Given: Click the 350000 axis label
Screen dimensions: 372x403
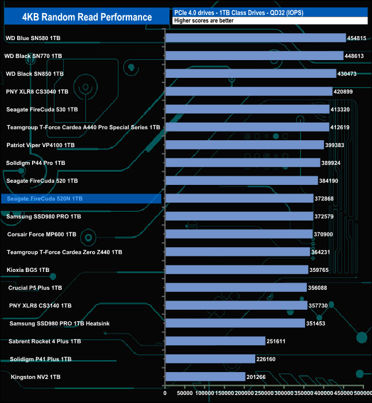Looking at the screenshot, I should (x=304, y=393).
